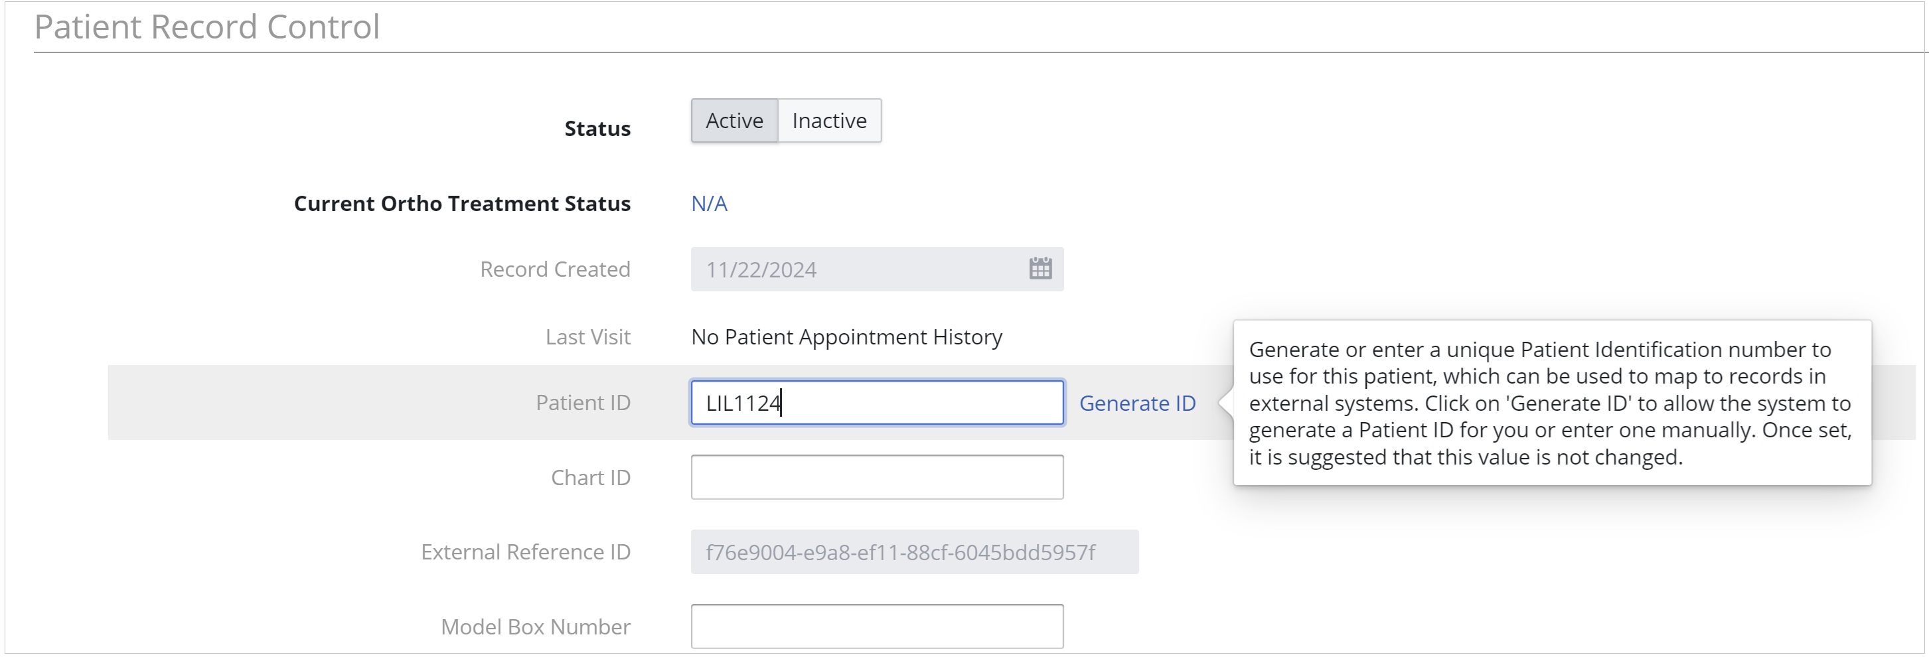The image size is (1929, 657).
Task: Click 'No Patient Appointment History' text
Action: pos(846,336)
